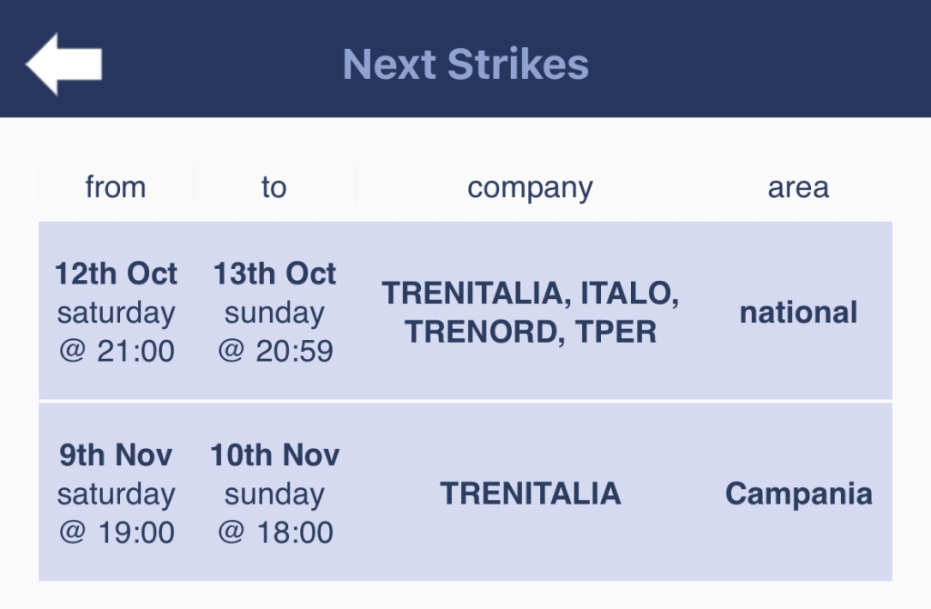Viewport: 931px width, 609px height.
Task: Tap 'sunday' under 10th Nov
Action: [x=275, y=494]
